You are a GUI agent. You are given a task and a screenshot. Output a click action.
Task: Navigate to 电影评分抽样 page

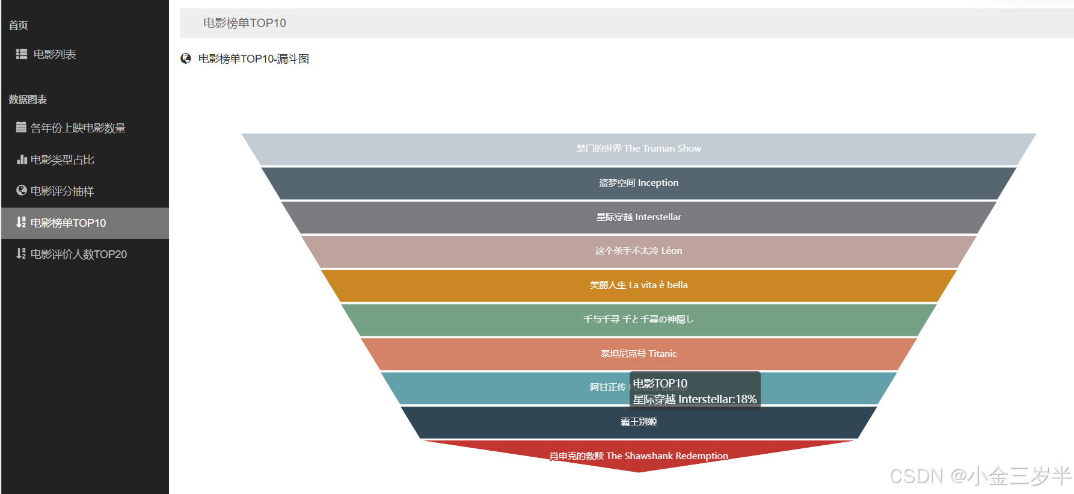tap(85, 191)
